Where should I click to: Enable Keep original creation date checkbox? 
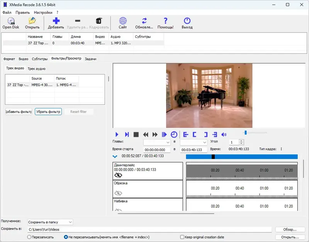(182, 237)
